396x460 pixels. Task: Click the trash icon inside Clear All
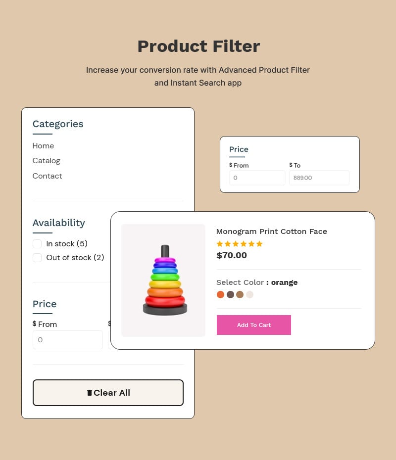point(90,393)
